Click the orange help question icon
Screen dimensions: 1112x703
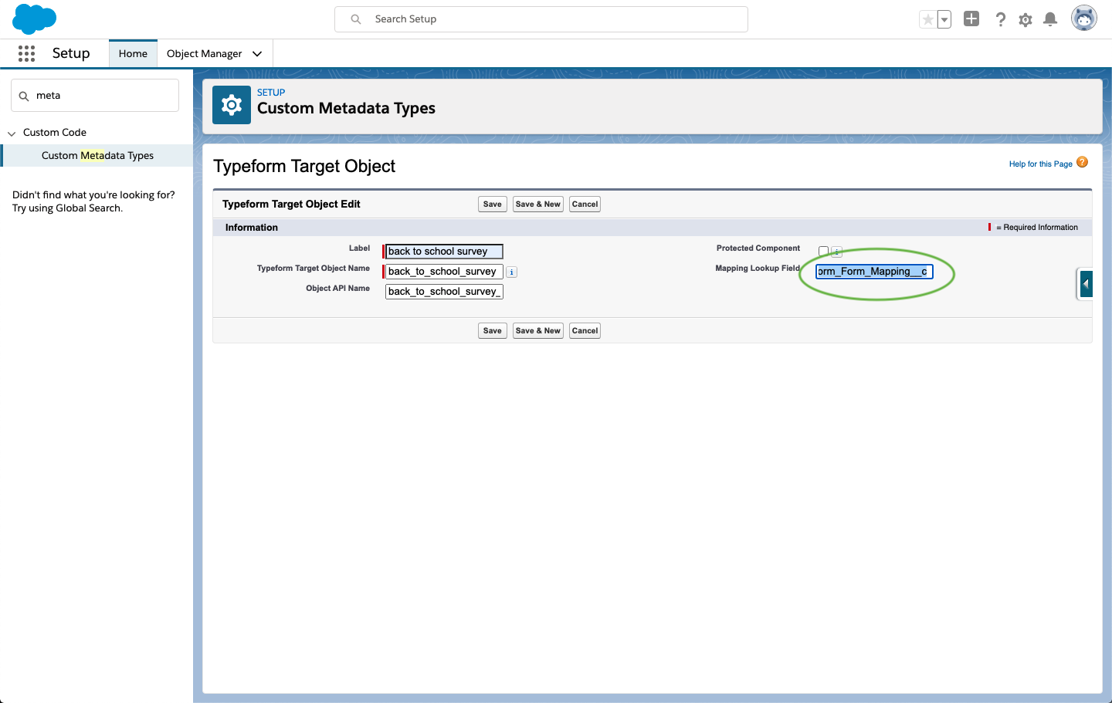point(1083,162)
